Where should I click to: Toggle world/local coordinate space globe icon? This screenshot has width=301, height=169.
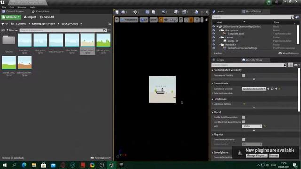tap(181, 20)
